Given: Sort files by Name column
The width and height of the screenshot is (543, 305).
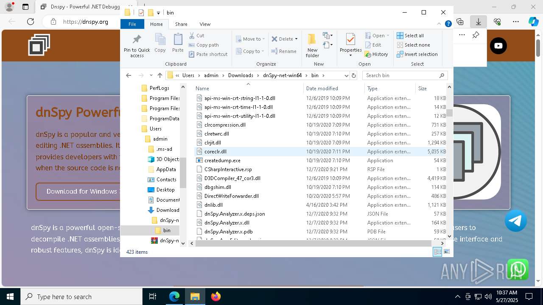Looking at the screenshot, I should click(x=249, y=89).
